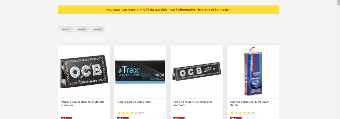Click the star rating of Essence à briquet
This screenshot has width=340, height=119.
240,113
